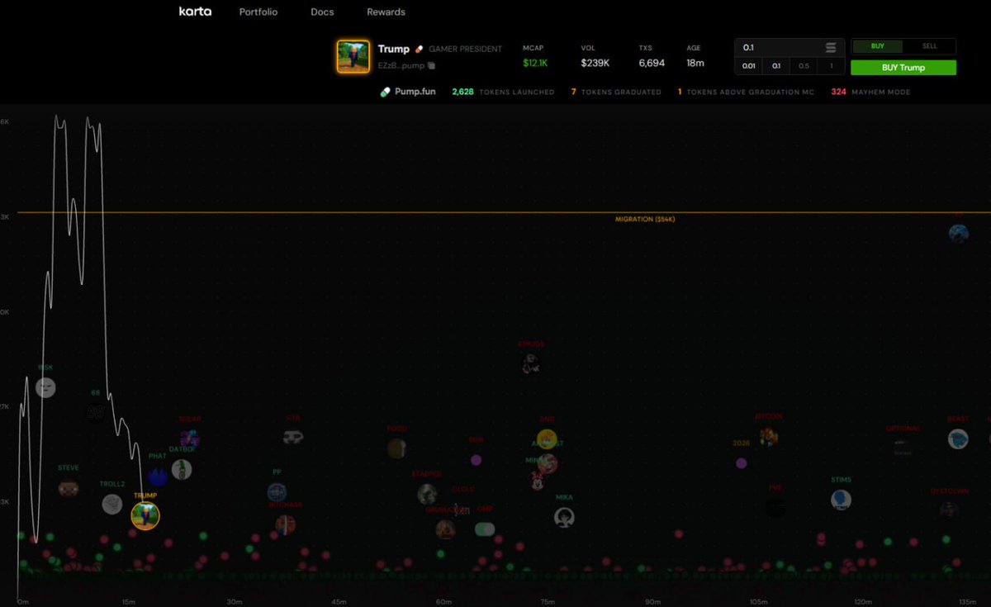Image resolution: width=991 pixels, height=607 pixels.
Task: Open the Rewards page
Action: pos(386,12)
